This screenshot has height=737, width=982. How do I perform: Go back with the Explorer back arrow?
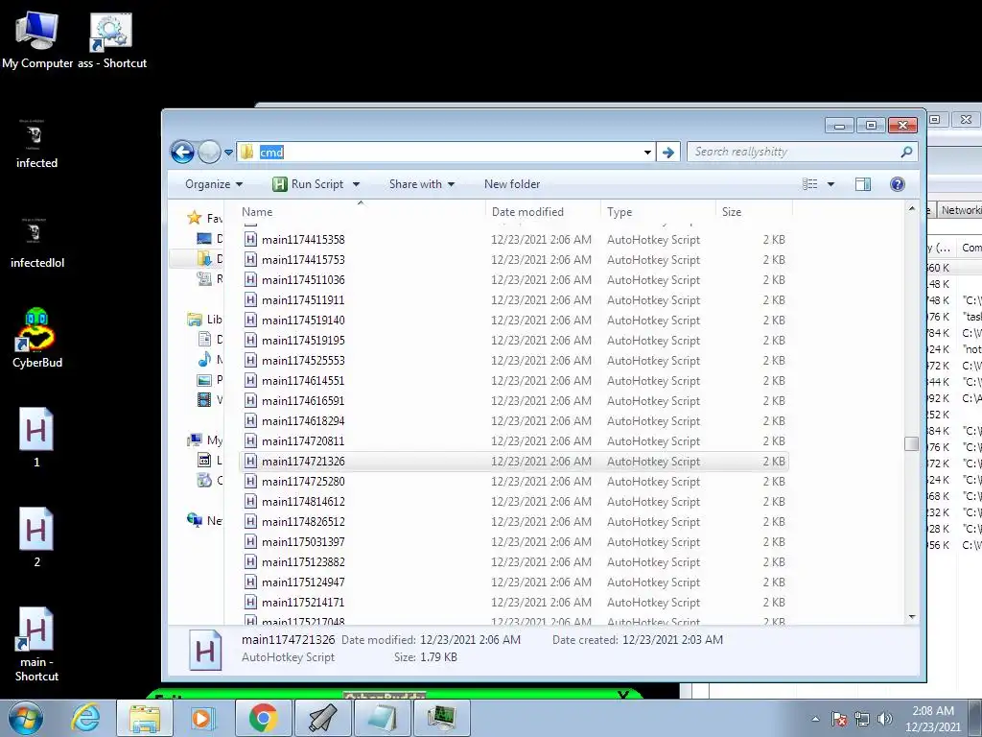pyautogui.click(x=182, y=152)
